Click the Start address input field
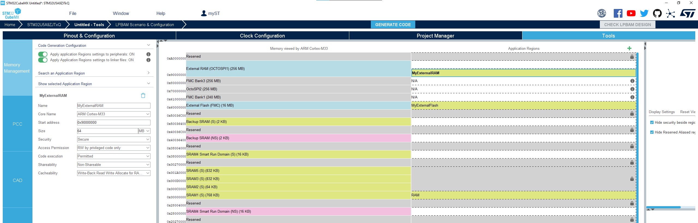The width and height of the screenshot is (698, 223). click(x=114, y=122)
